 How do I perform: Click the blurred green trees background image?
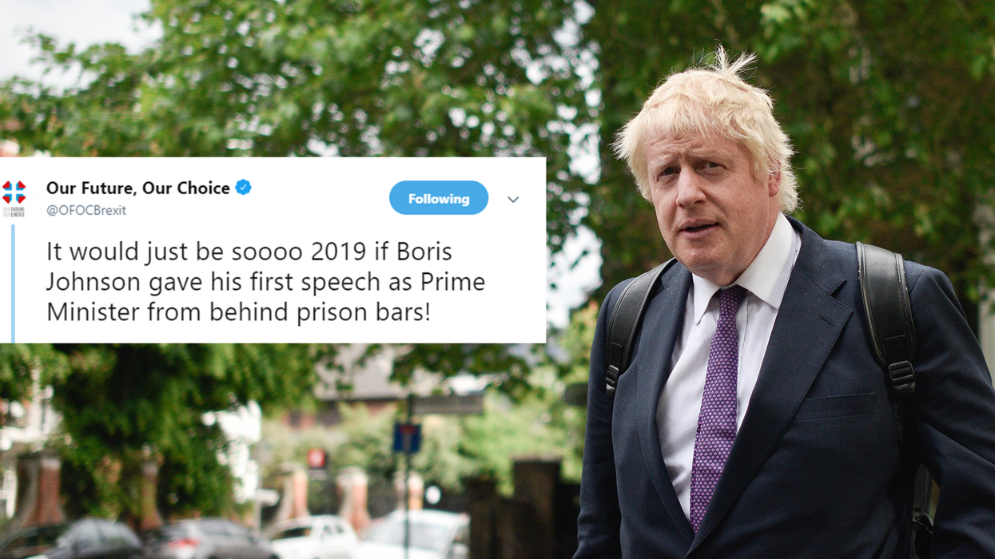[320, 80]
